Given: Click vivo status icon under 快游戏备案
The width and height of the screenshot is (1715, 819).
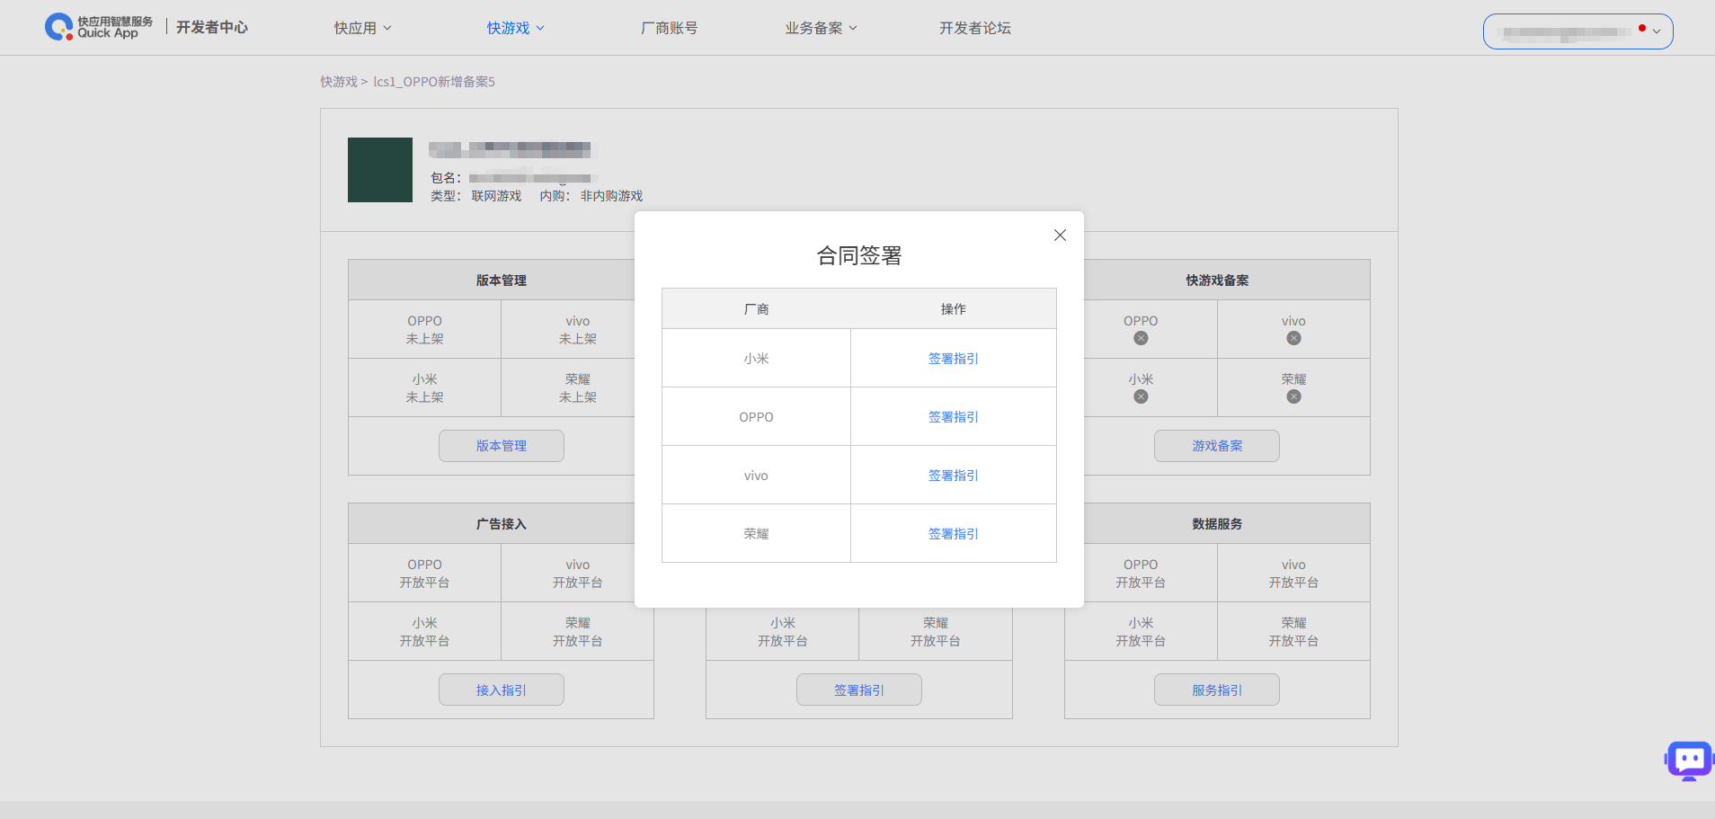Looking at the screenshot, I should tap(1293, 338).
